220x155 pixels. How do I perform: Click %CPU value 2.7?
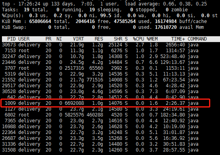click(x=140, y=45)
